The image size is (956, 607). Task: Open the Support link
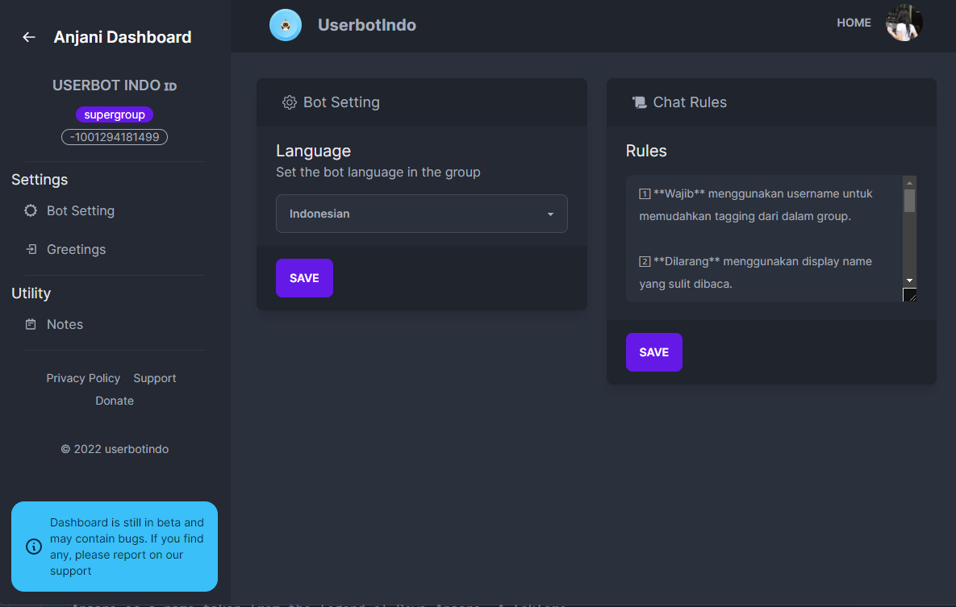(155, 378)
